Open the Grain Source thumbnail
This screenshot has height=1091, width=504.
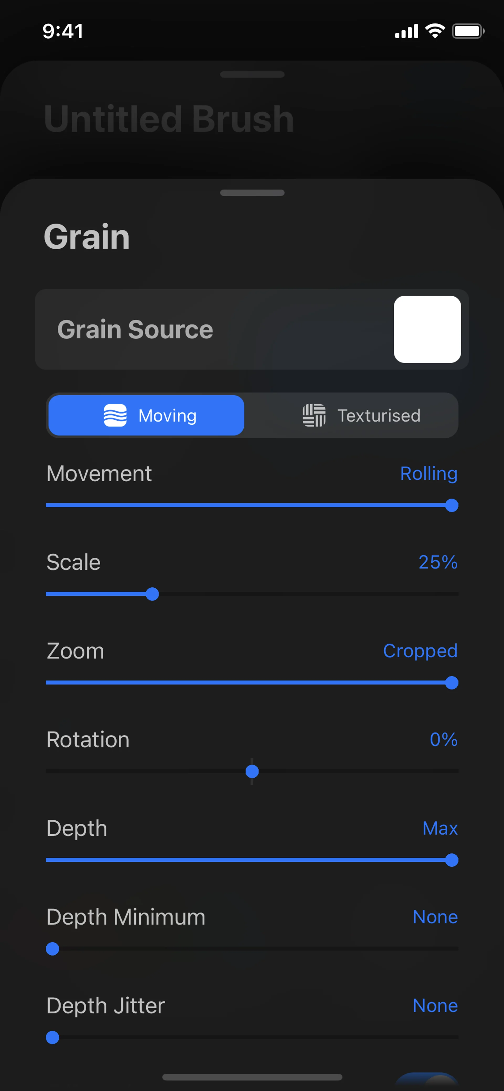tap(427, 329)
